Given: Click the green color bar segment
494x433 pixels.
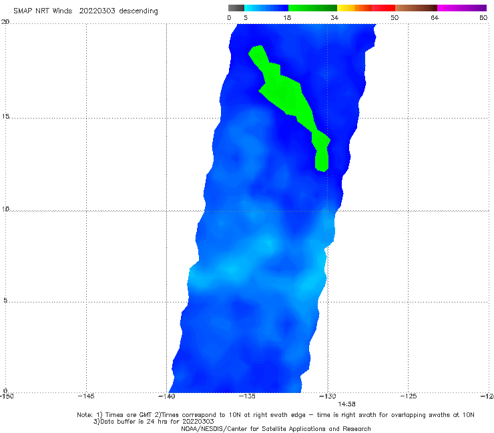Looking at the screenshot, I should pos(312,8).
